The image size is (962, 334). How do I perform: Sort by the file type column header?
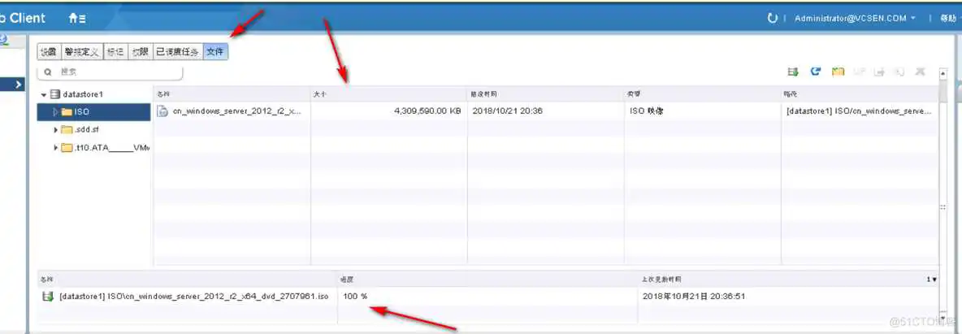pos(703,94)
